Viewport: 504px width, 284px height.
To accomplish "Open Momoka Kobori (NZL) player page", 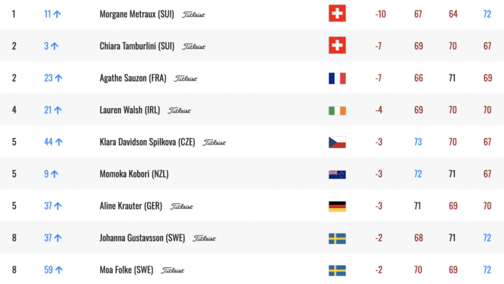I will pos(134,174).
